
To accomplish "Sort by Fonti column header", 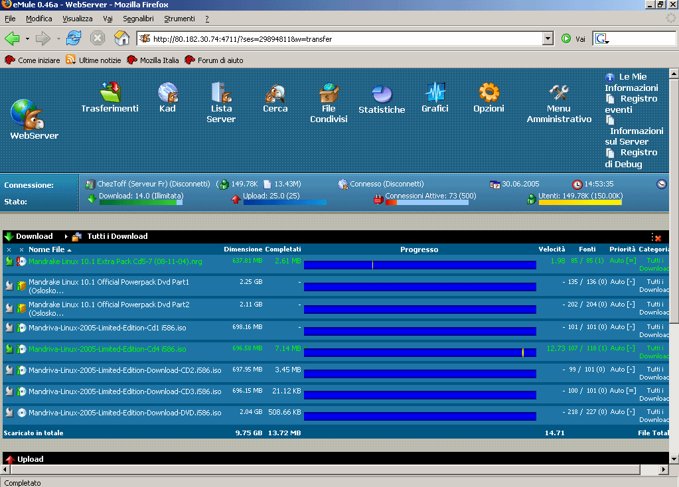I will [587, 249].
